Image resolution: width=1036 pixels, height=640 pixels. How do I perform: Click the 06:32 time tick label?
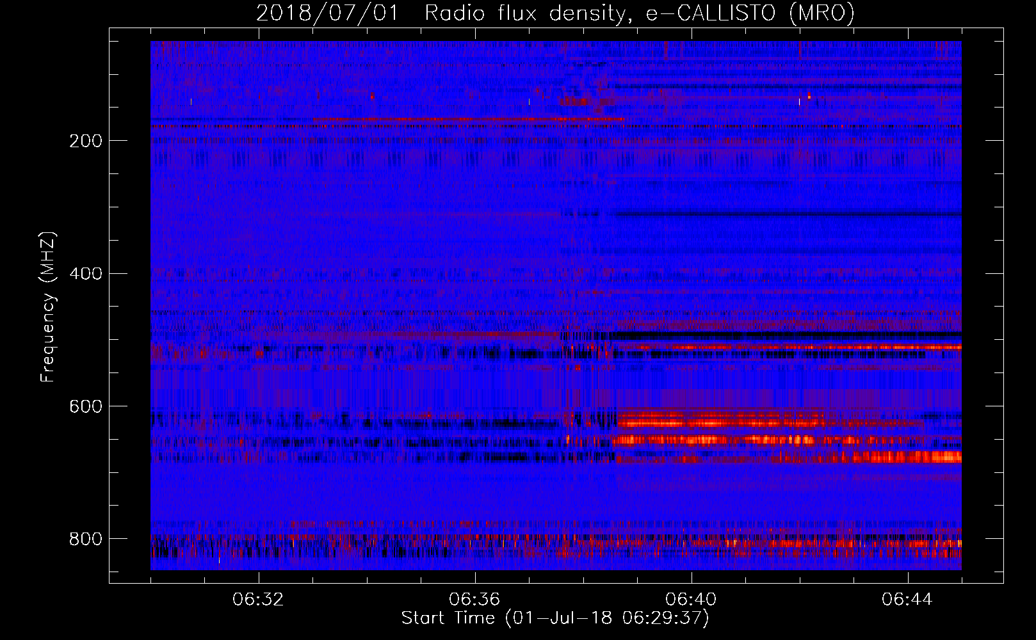[258, 600]
